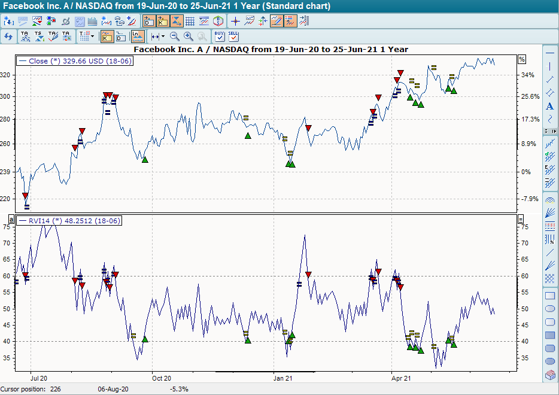Select the ellipse drawing tool in right sidebar
The width and height of the screenshot is (559, 395).
click(550, 308)
